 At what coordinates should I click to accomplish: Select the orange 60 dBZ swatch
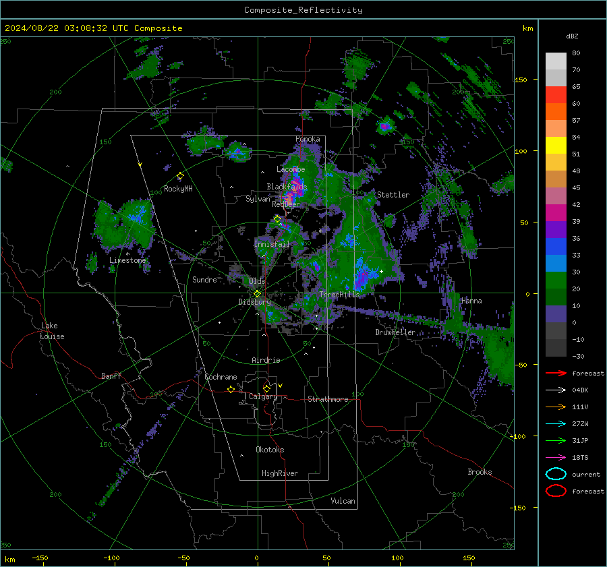coord(556,111)
